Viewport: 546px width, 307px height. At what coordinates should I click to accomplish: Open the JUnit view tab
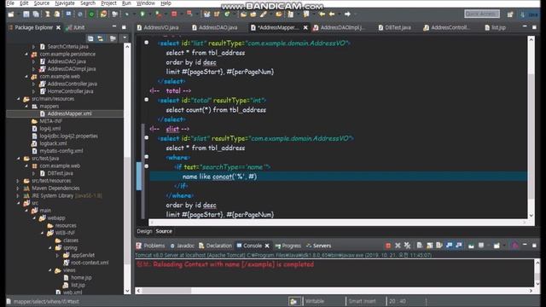point(76,27)
